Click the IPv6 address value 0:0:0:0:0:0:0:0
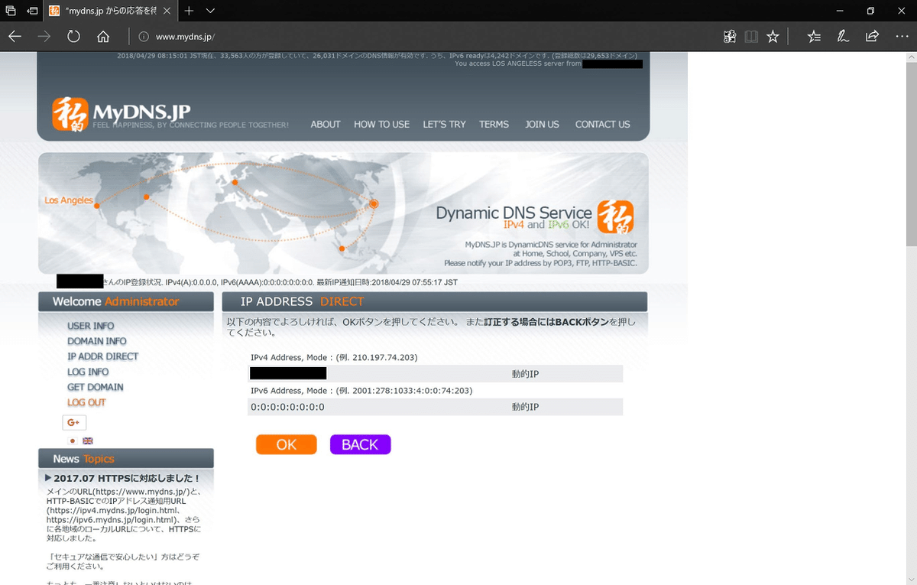The width and height of the screenshot is (917, 585). 287,407
